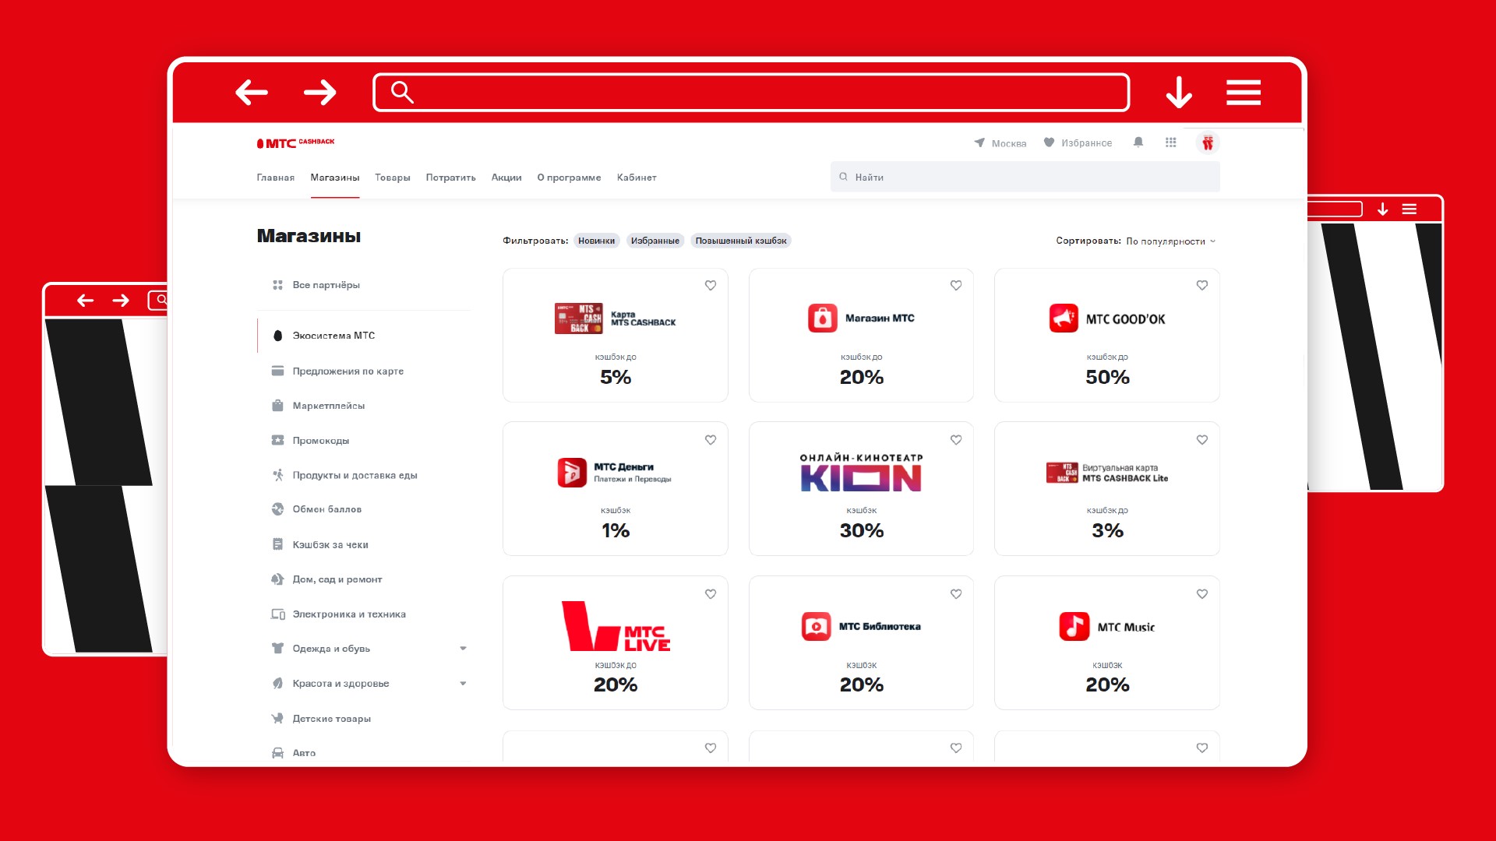The height and width of the screenshot is (841, 1496).
Task: Open hamburger menu in right background window
Action: pyautogui.click(x=1410, y=209)
